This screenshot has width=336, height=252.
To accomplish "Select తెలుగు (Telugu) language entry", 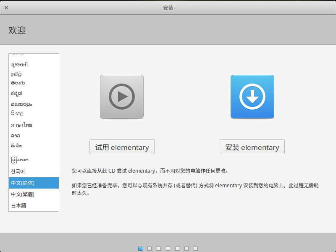I will [18, 83].
